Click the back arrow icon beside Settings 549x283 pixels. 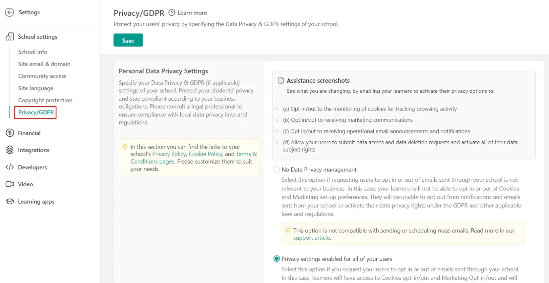tap(10, 12)
